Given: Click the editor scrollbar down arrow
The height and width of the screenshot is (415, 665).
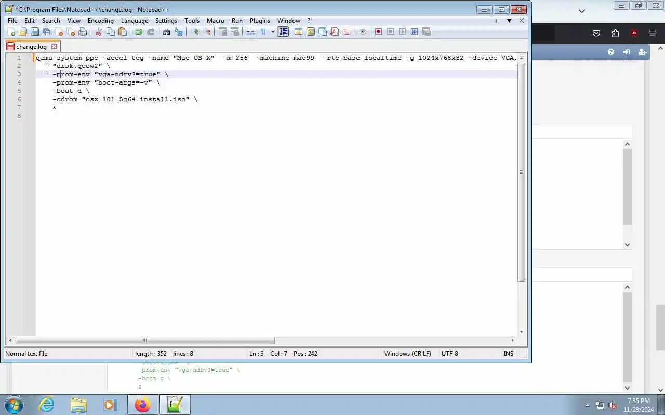Looking at the screenshot, I should [x=521, y=332].
